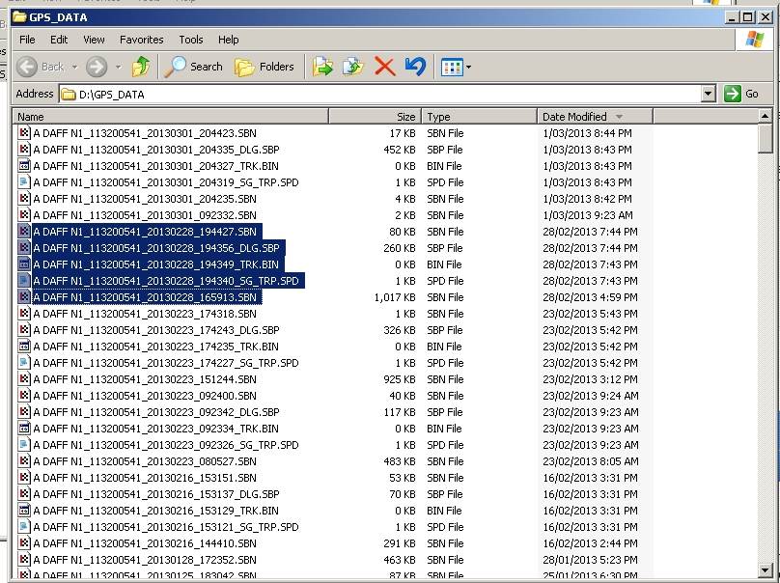780x583 pixels.
Task: Open the Favorites menu
Action: tap(141, 40)
